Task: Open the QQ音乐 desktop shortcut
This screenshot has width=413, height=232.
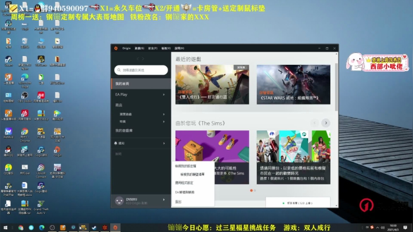Action: pos(9,169)
